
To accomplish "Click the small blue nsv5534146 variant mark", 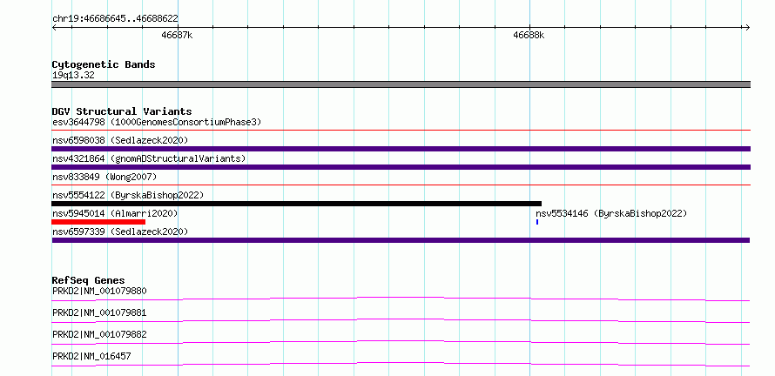I will pos(537,222).
